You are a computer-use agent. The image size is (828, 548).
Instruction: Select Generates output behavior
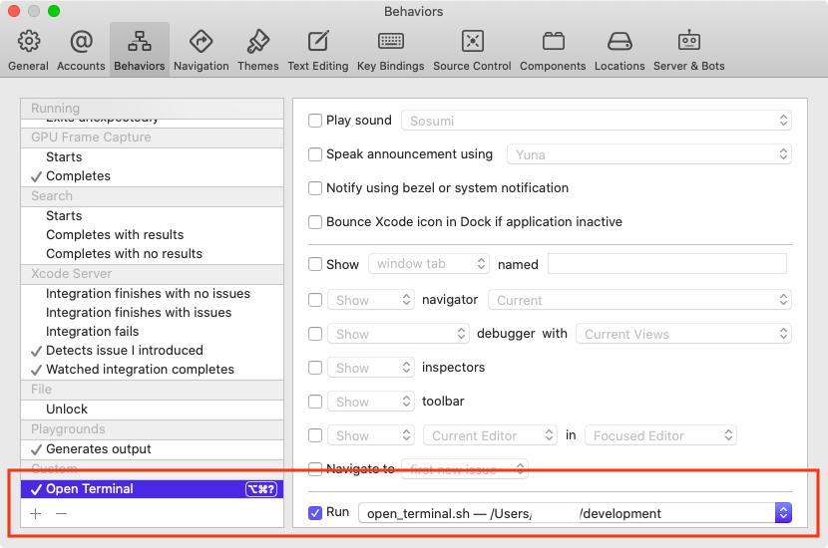[x=152, y=449]
